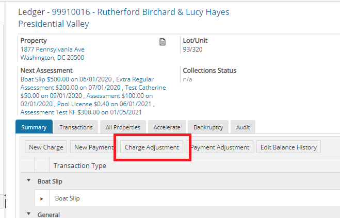Select the Accelerate tab
Screen dimensions: 340x218
click(167, 127)
